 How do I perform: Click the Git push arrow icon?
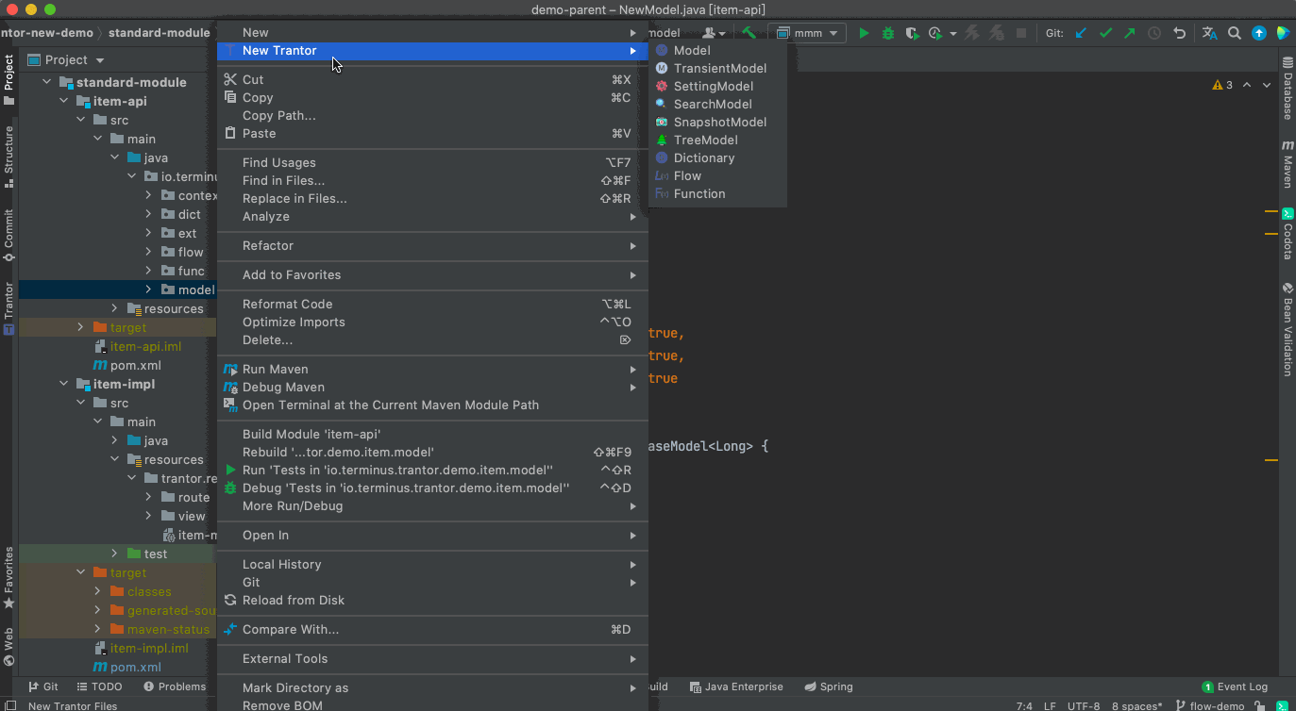1130,33
